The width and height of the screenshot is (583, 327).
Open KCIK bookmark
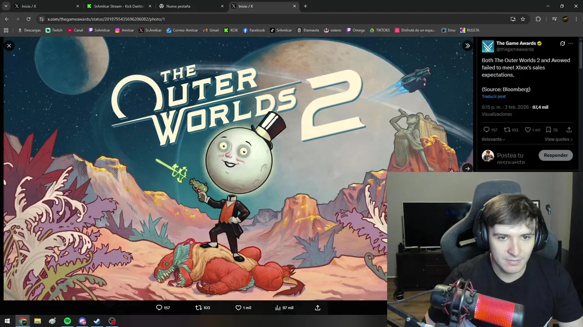tap(231, 30)
